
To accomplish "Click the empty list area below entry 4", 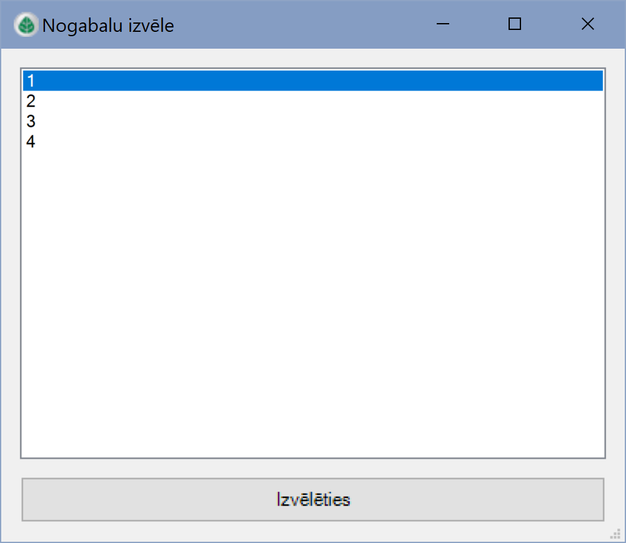I will point(312,281).
